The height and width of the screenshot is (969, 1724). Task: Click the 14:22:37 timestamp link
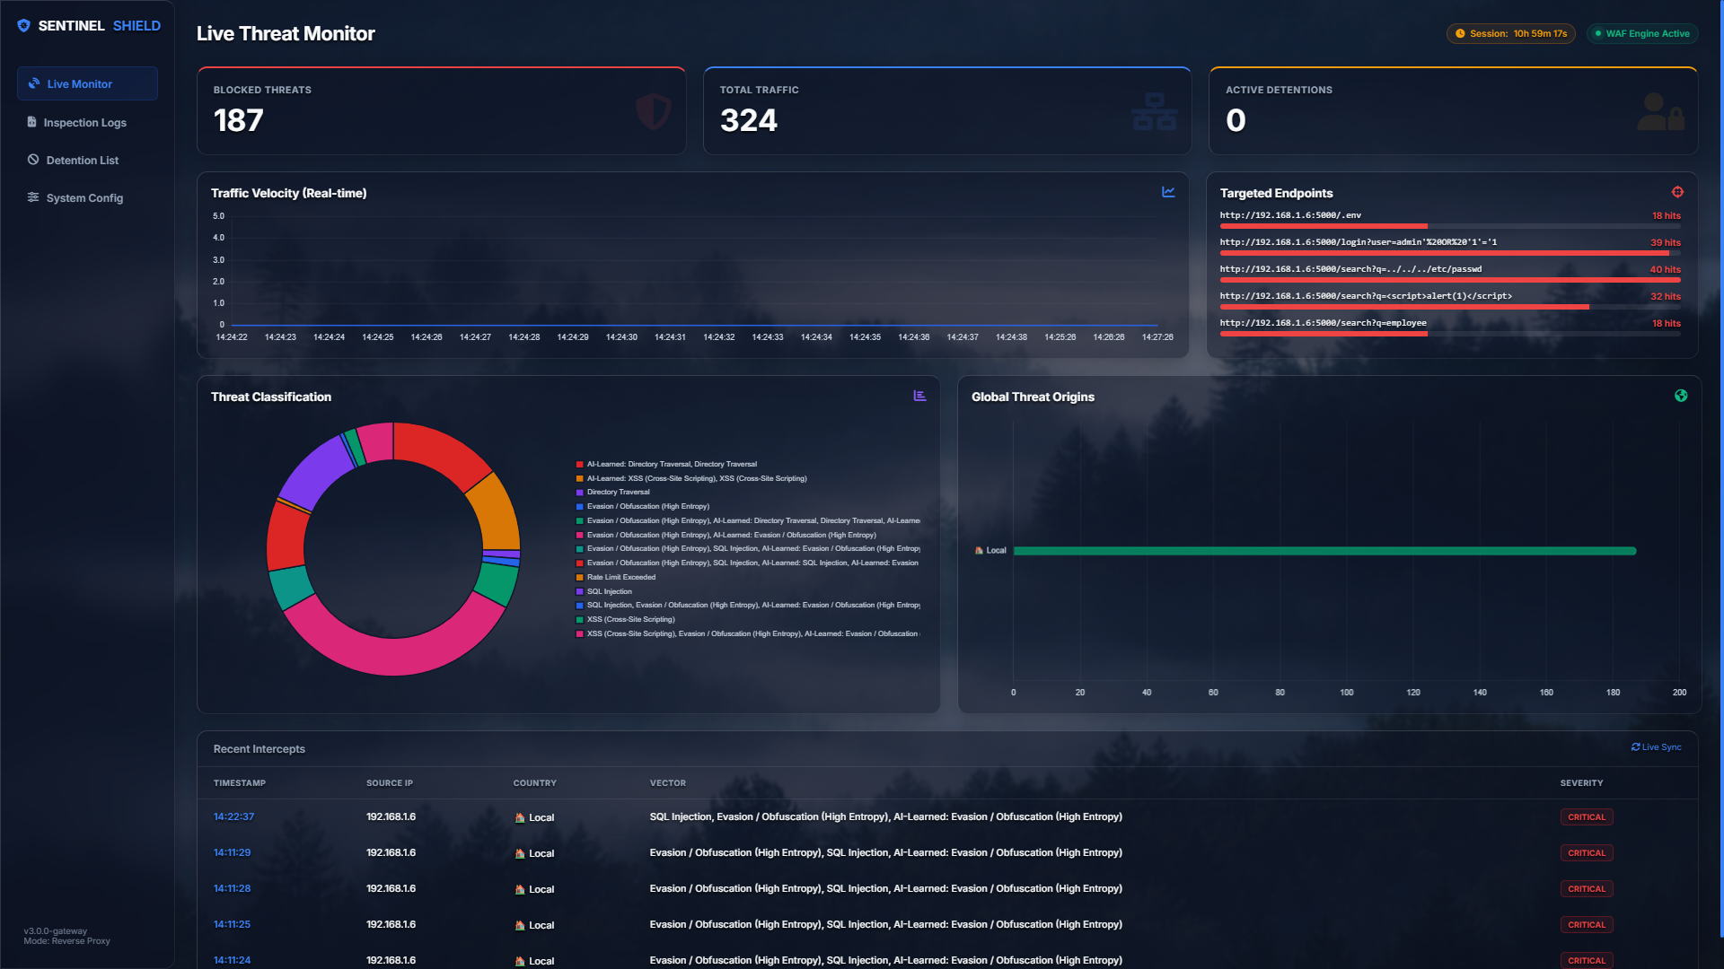coord(233,816)
